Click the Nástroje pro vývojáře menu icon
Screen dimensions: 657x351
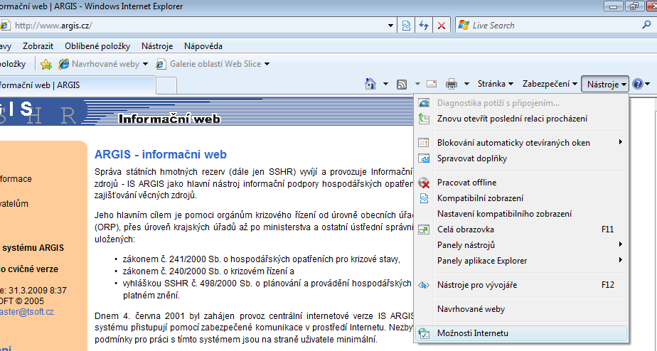pos(424,285)
